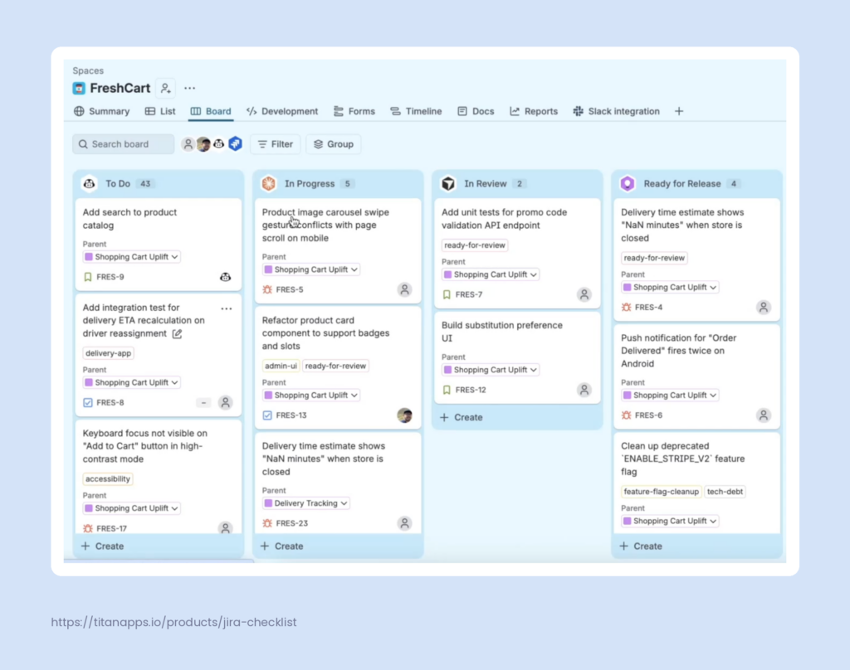Create an issue in the In Review column

tap(462, 417)
